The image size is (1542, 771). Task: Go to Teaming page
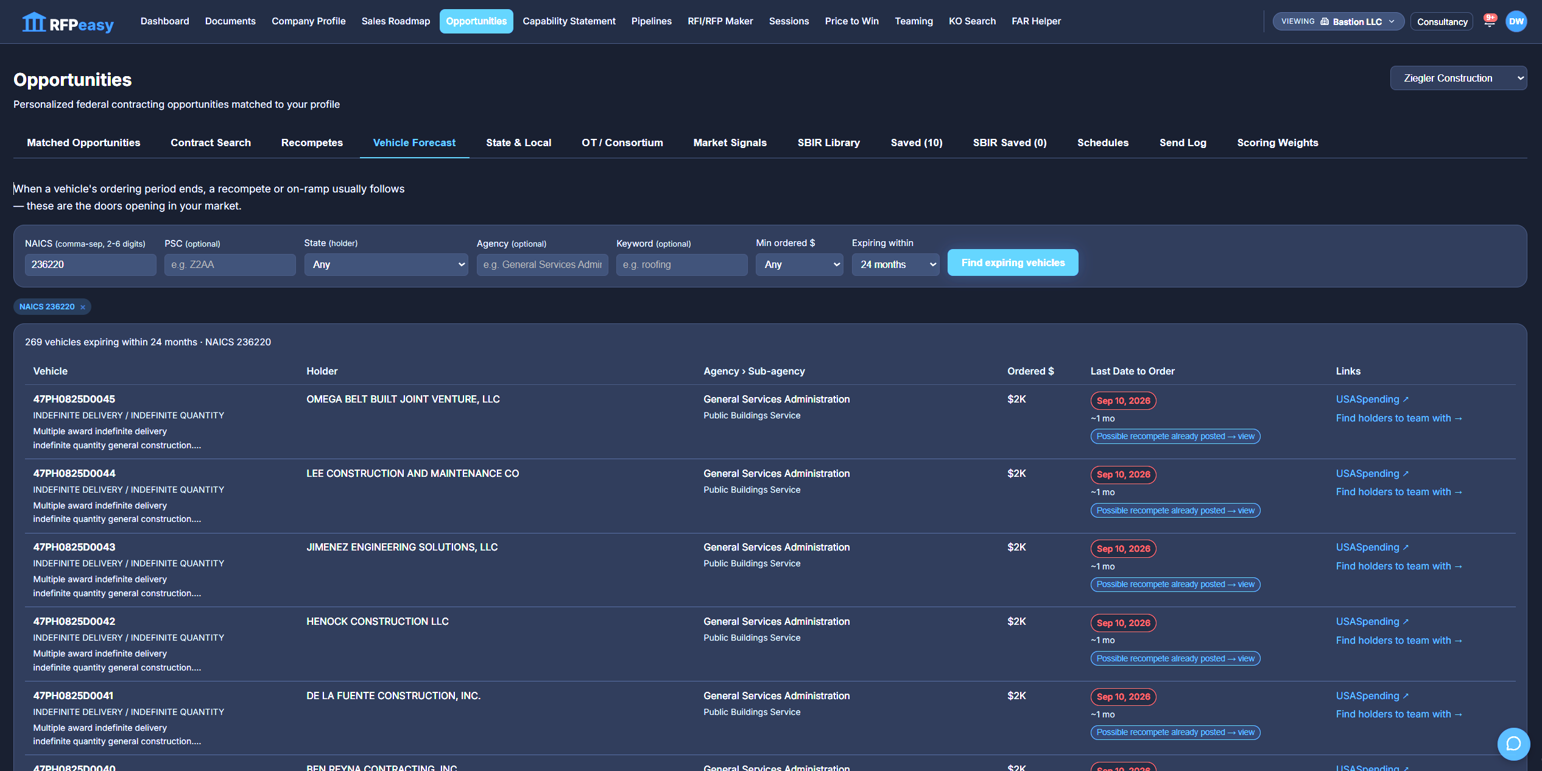[x=914, y=21]
